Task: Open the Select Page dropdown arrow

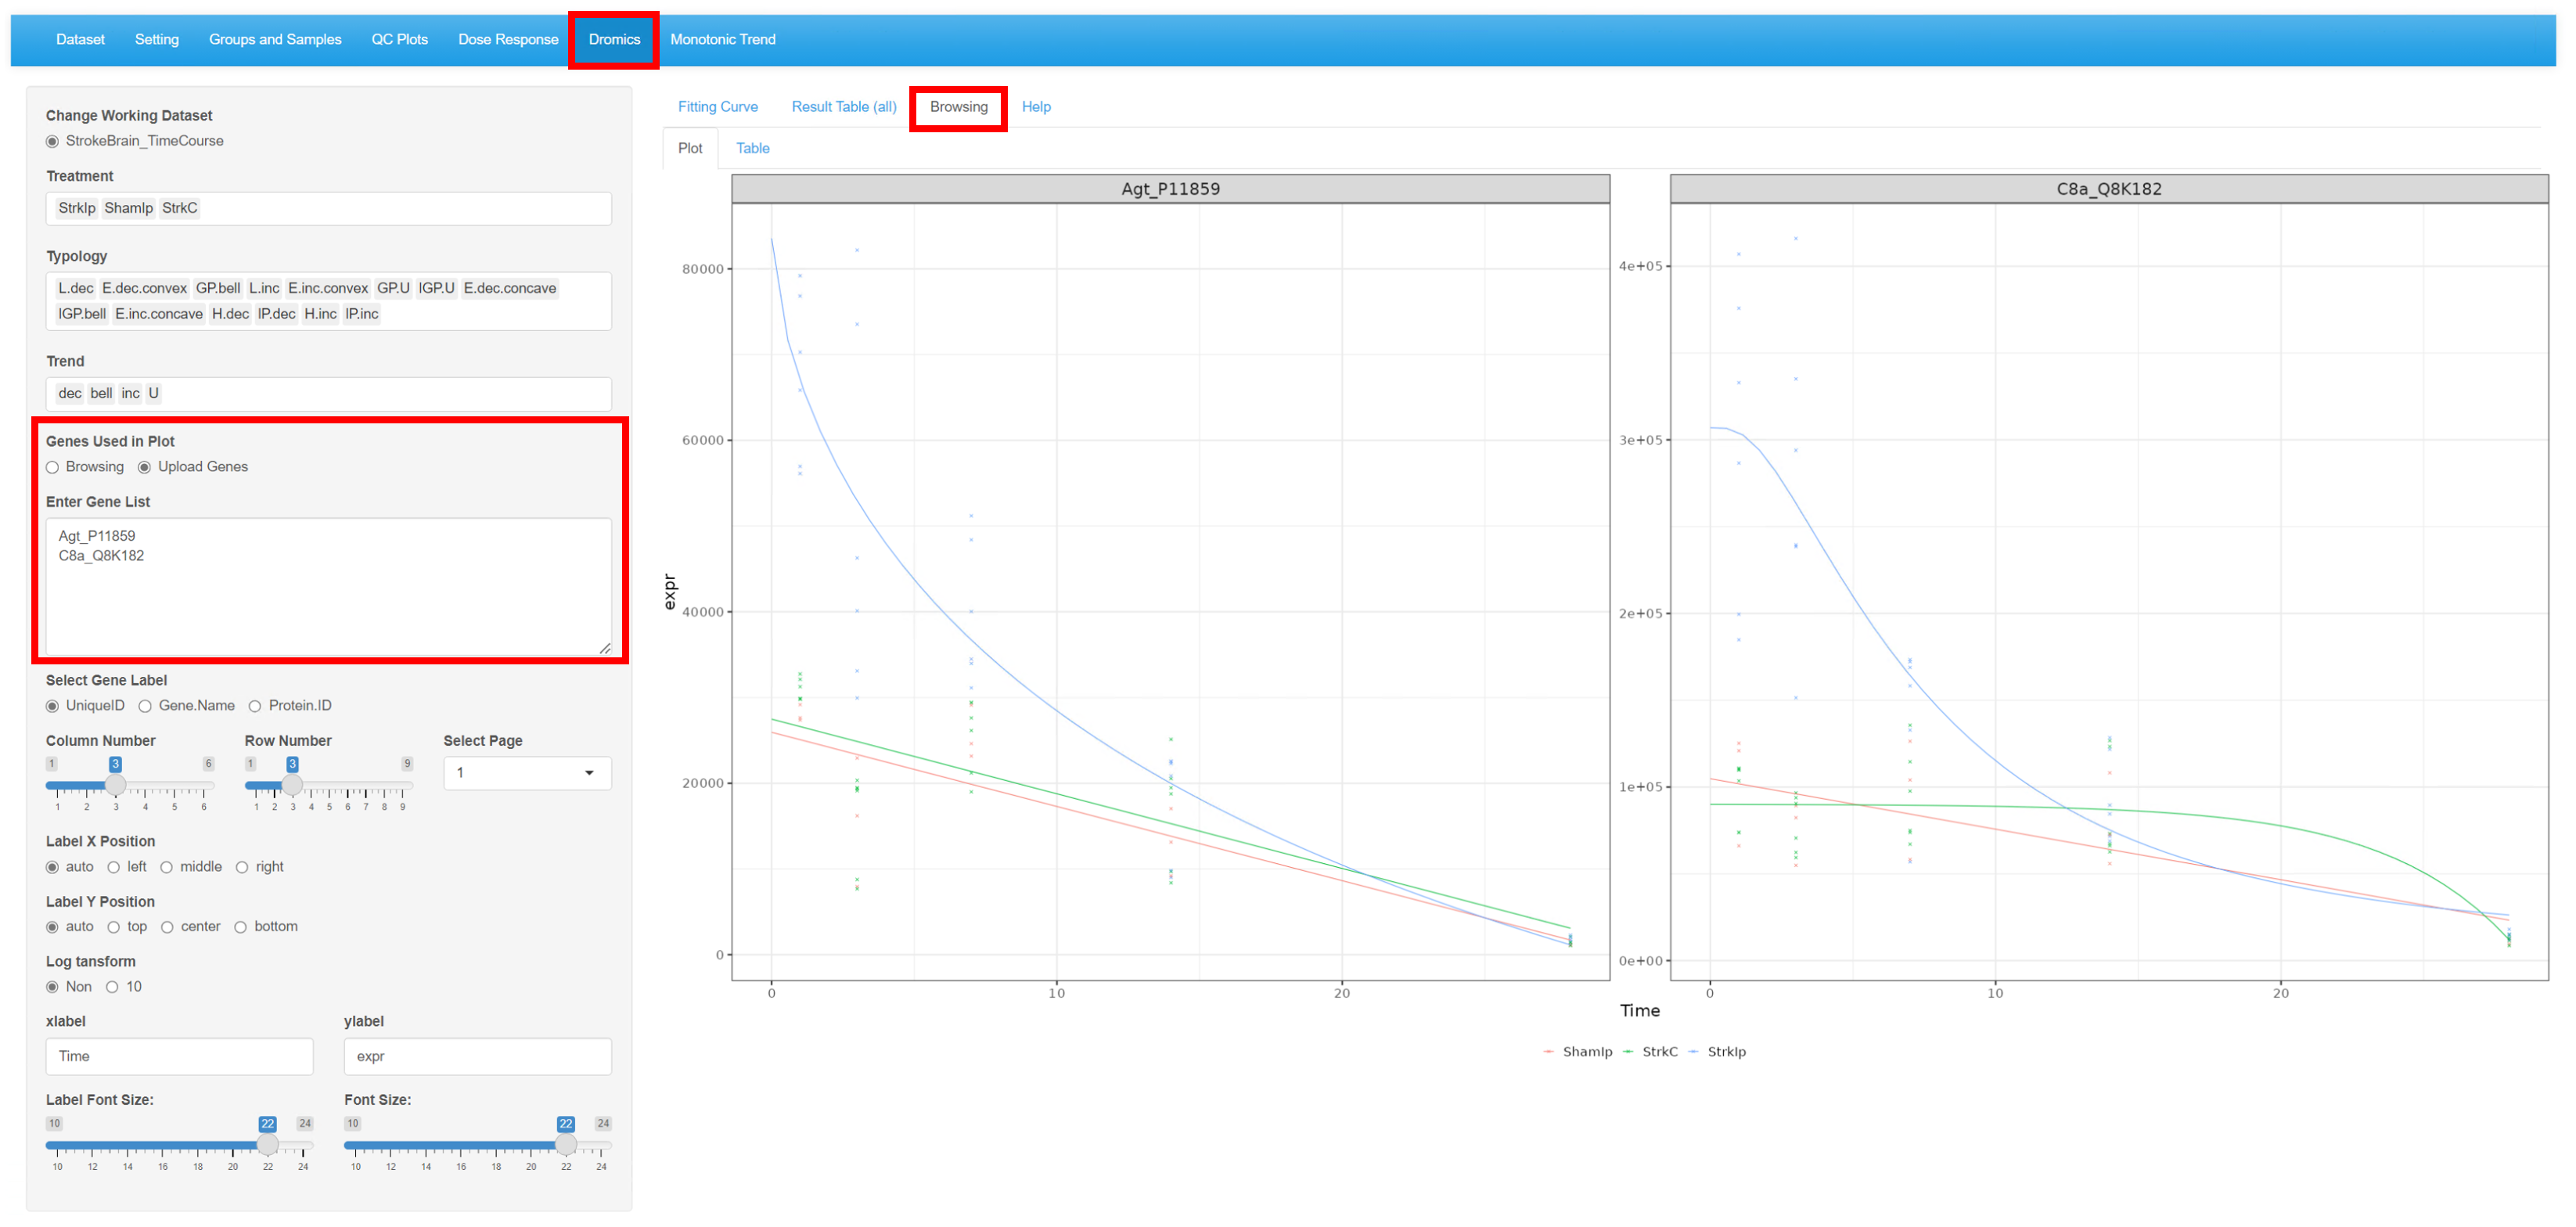Action: tap(589, 773)
